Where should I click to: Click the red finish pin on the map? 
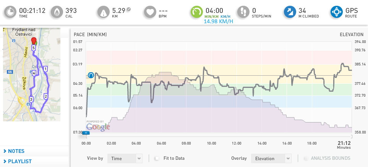[x=34, y=41]
